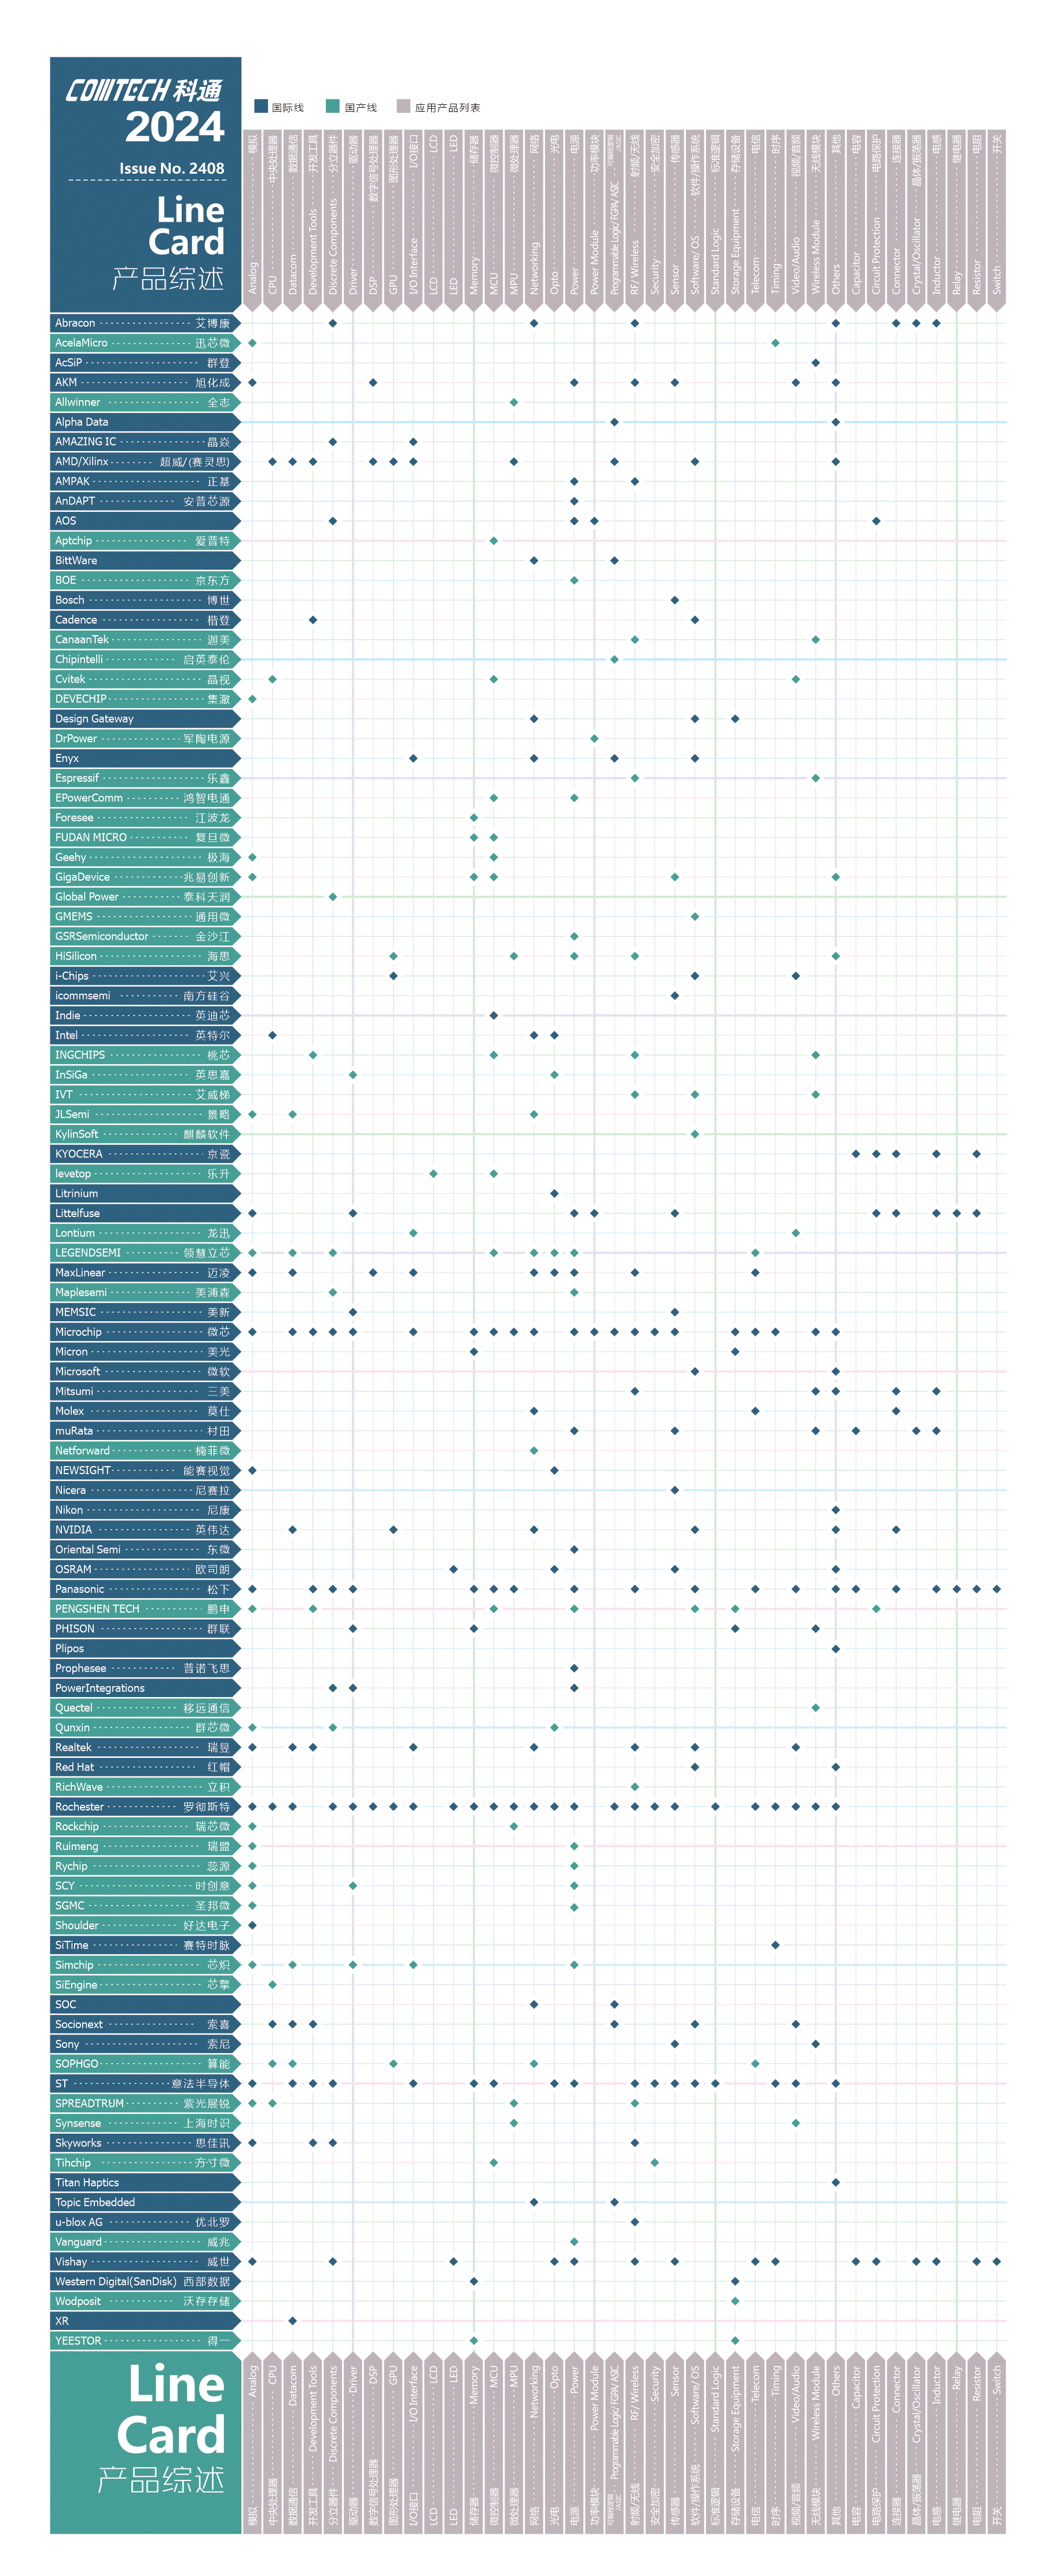Screen dimensions: 1048x2576
Task: Click the Microchip 微芯 row label
Action: point(145,1332)
